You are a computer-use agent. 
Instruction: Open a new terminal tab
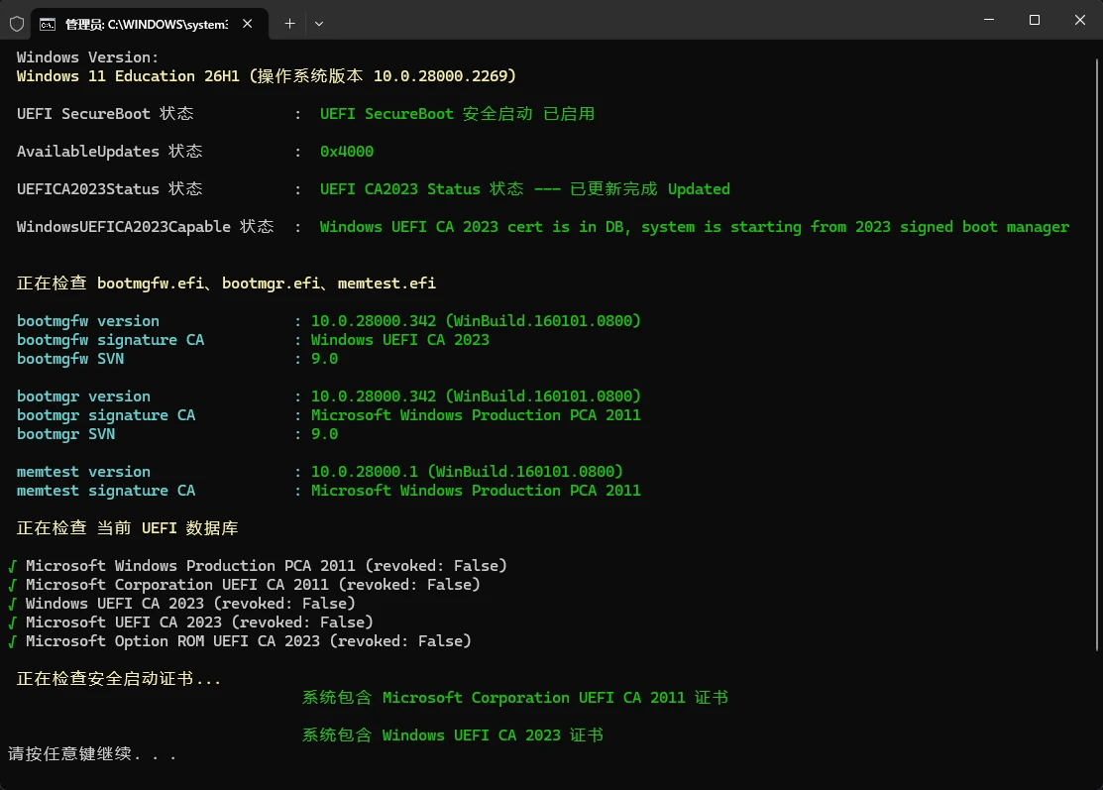(x=289, y=24)
